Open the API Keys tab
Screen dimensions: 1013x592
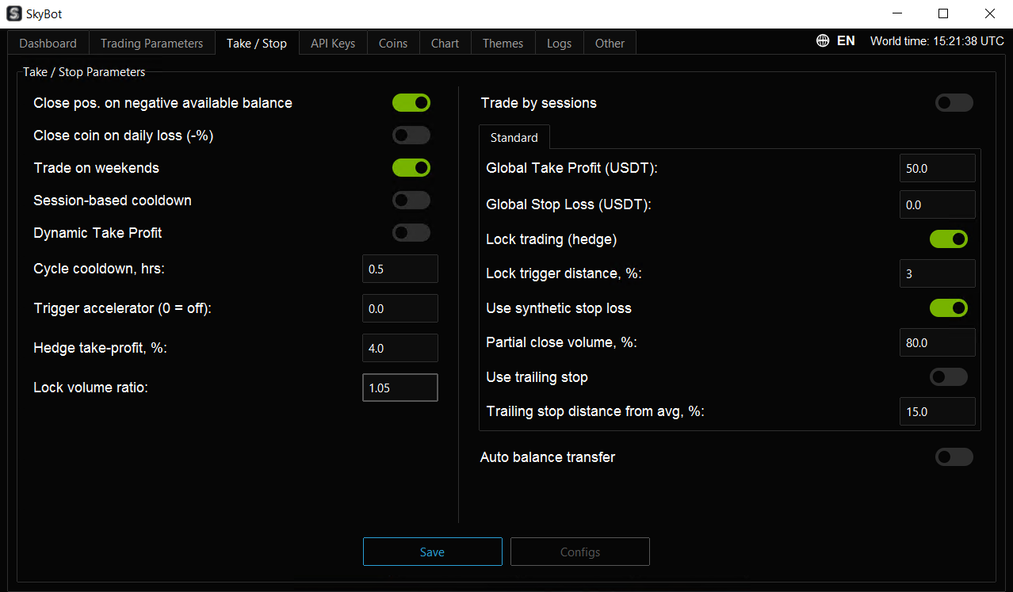click(x=333, y=44)
